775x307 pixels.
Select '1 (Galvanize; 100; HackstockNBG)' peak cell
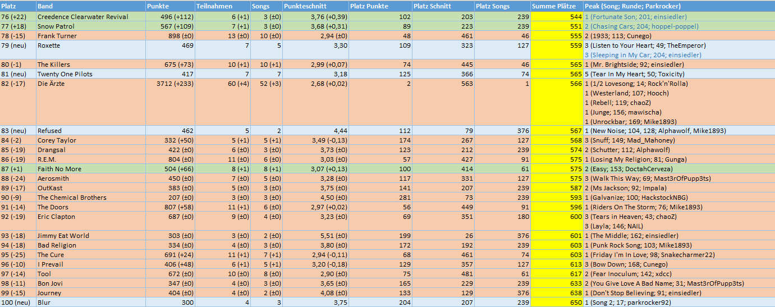coord(678,198)
